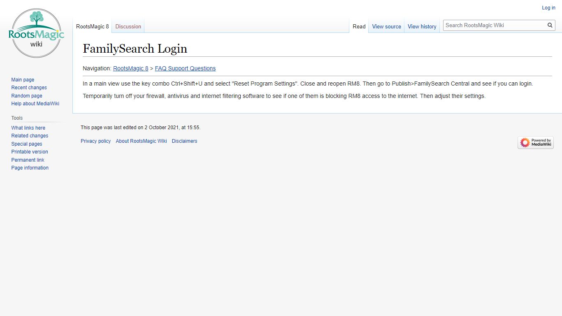Open Printable version link
This screenshot has width=562, height=316.
pos(30,152)
